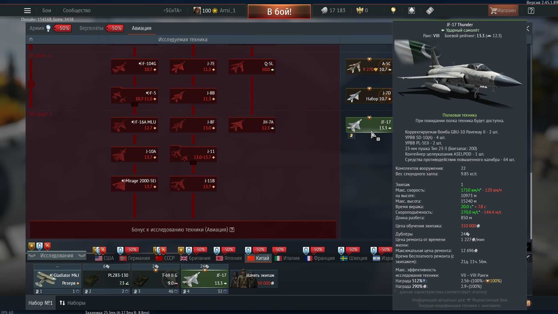This screenshot has width=558, height=314.
Task: Open the Наборы presets list
Action: [x=72, y=303]
